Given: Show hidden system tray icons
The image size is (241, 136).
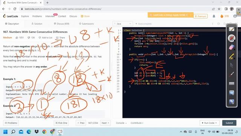Looking at the screenshot, I should (x=181, y=132).
